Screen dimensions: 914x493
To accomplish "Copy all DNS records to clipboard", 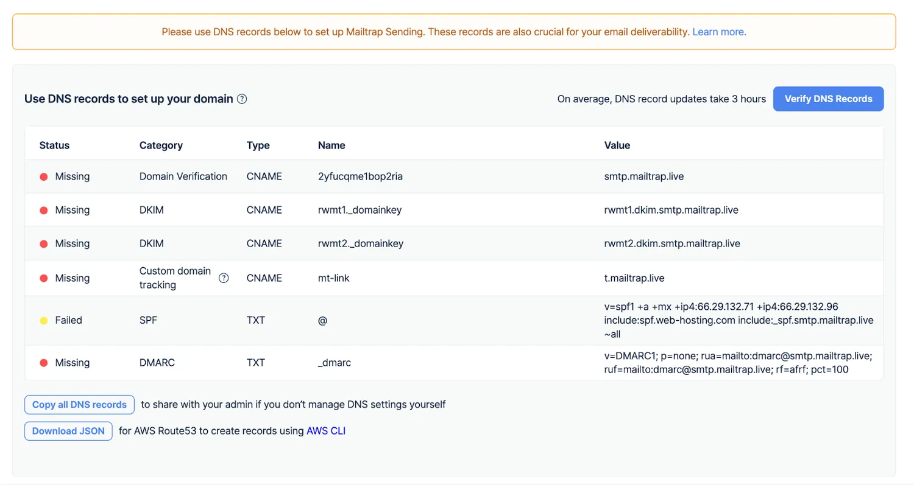I will pyautogui.click(x=79, y=404).
